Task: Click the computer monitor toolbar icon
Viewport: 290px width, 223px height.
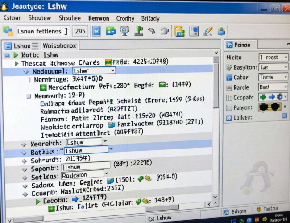Action: 124,31
